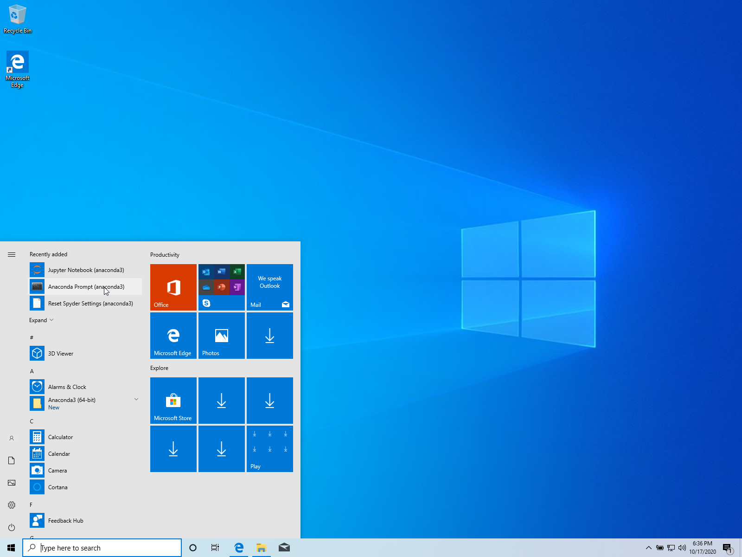Open Calculator app

(85, 437)
